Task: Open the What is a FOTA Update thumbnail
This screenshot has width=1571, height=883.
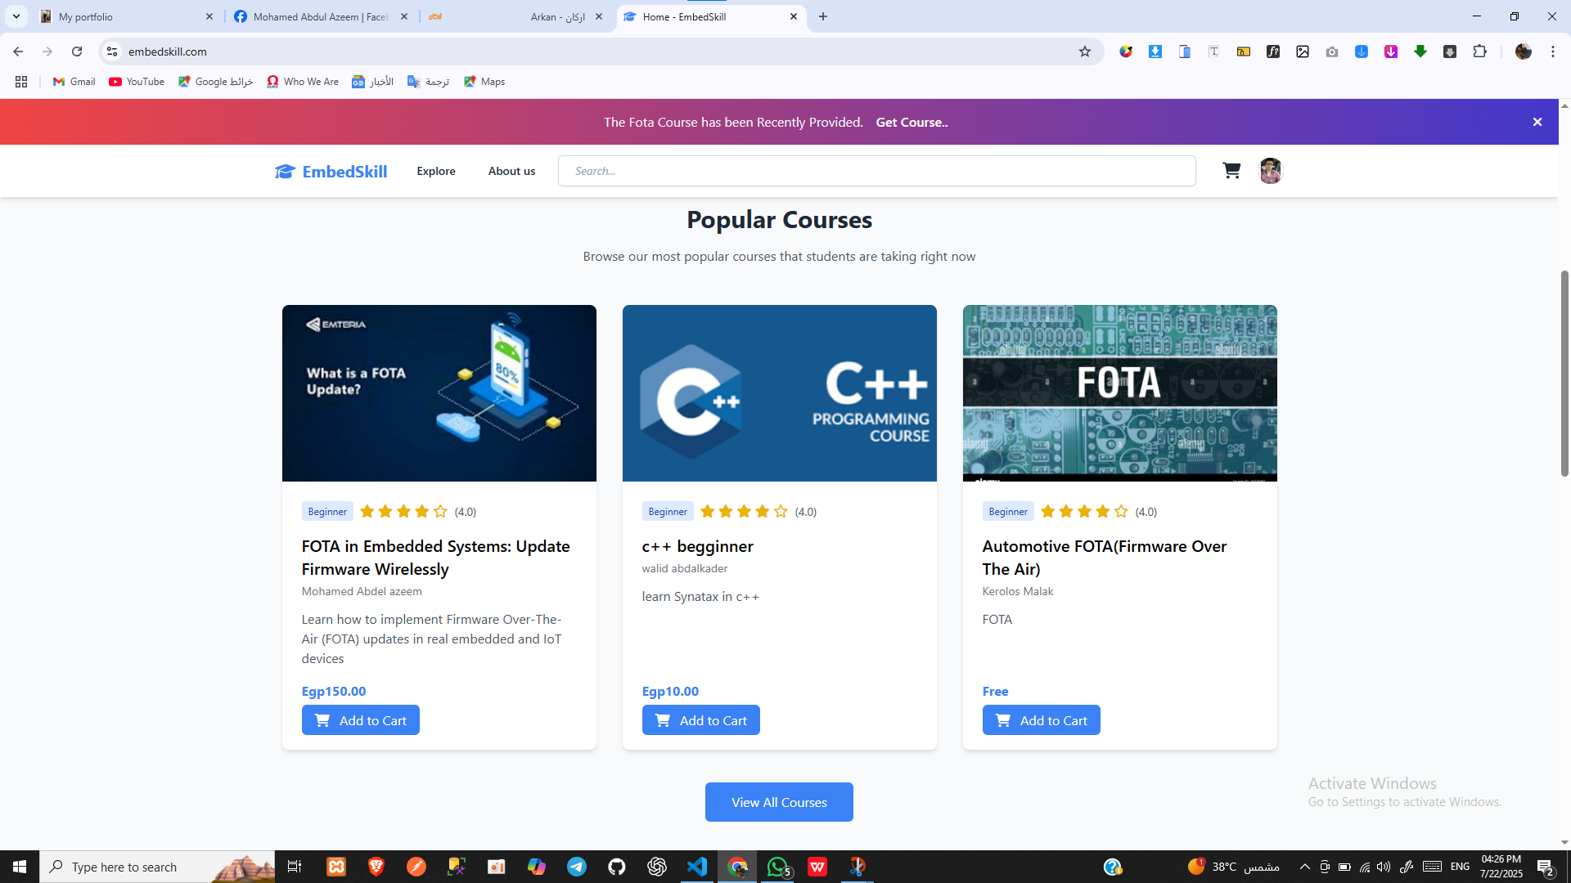Action: click(439, 393)
